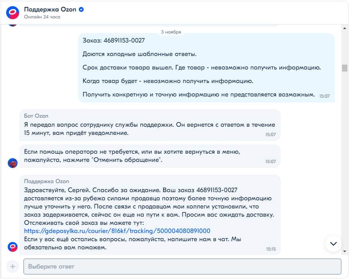351x280 pixels.
Task: Click the 15:07 timestamp on the user message
Action: 324,96
